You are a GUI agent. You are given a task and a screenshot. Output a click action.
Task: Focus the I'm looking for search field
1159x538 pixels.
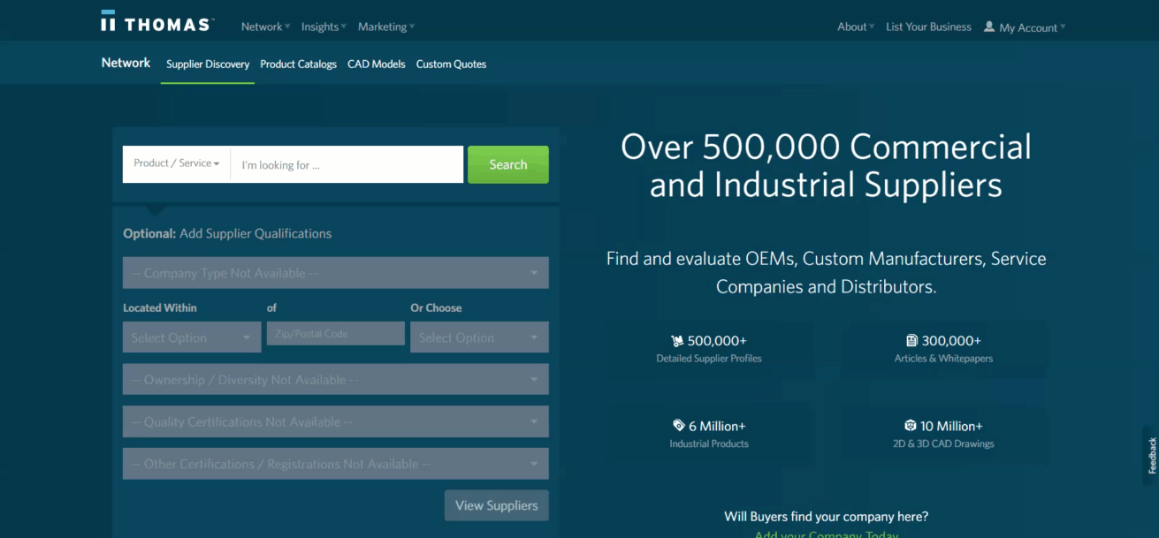click(347, 164)
